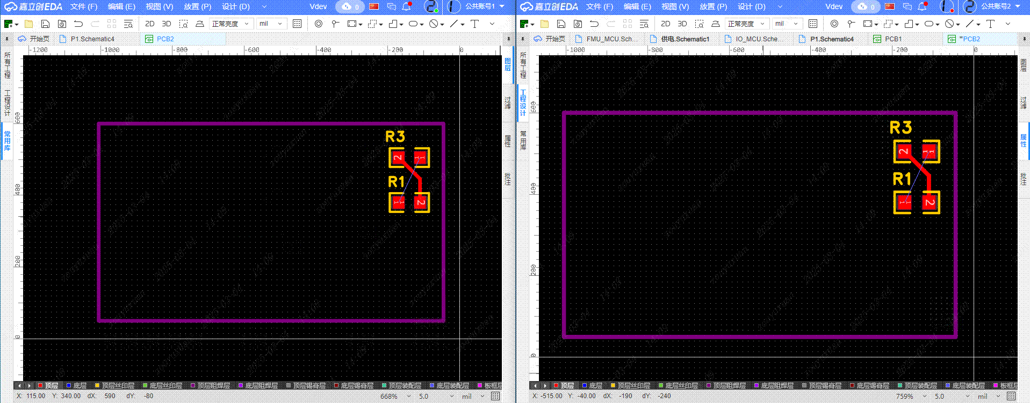Screen dimensions: 1030x403
Task: Click find-and-search icon in left window toolbar
Action: 128,24
